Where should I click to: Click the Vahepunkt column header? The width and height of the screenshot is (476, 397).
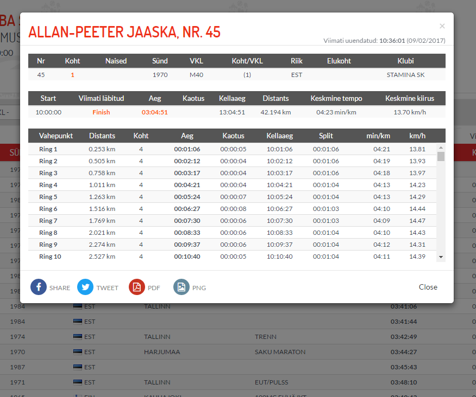point(55,136)
